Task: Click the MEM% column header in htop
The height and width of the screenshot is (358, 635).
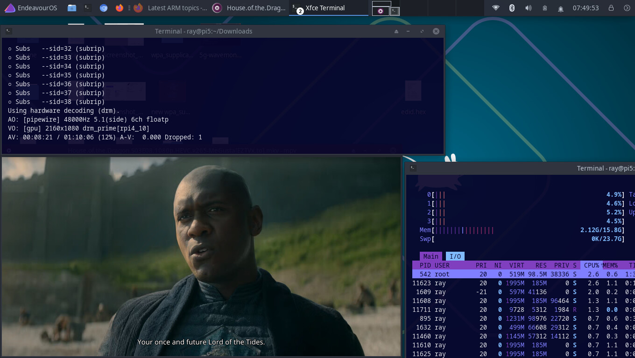Action: (610, 265)
